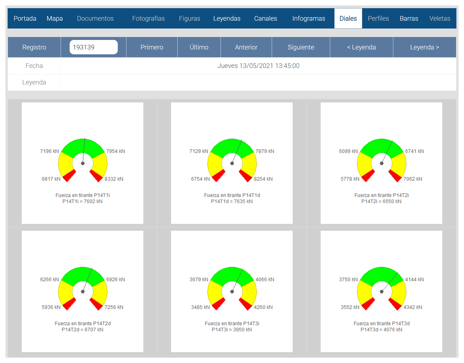
Task: Select the Infogramas tab
Action: tap(308, 18)
